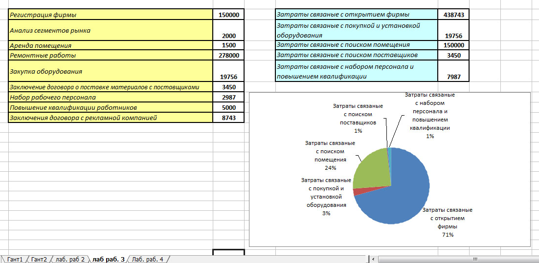Click the horizontal scrollbar left arrow
The width and height of the screenshot is (539, 263).
(x=373, y=259)
